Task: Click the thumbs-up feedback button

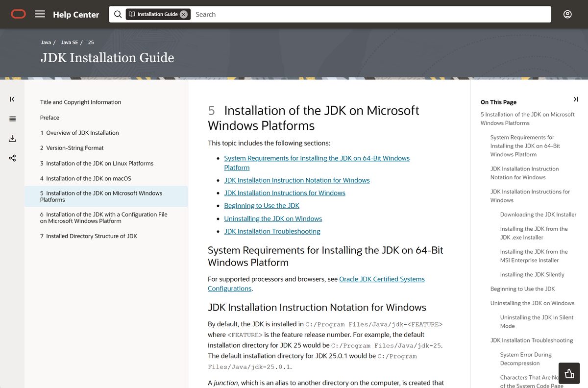Action: (x=569, y=374)
